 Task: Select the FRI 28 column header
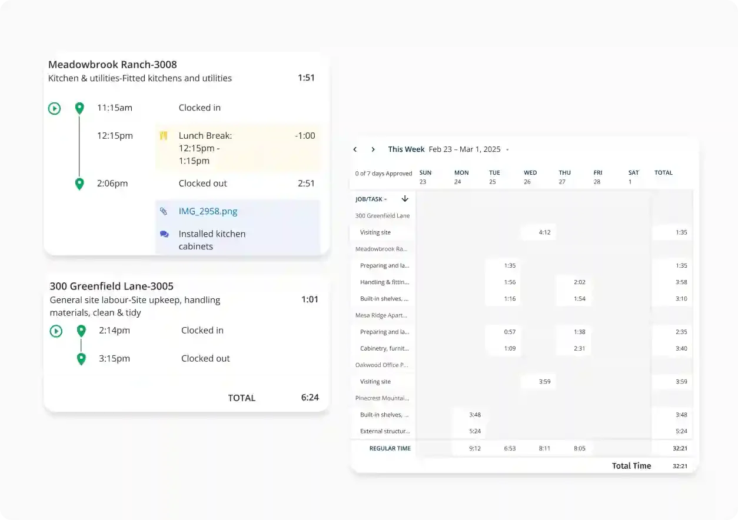point(597,177)
